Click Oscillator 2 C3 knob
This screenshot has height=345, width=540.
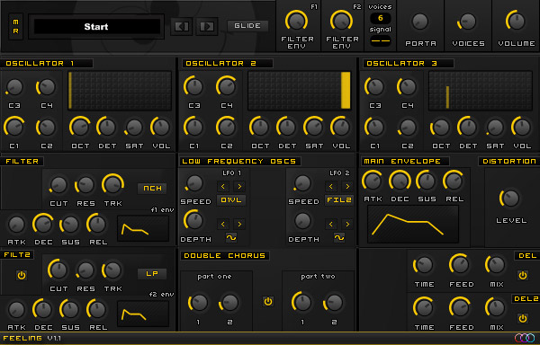click(x=193, y=86)
